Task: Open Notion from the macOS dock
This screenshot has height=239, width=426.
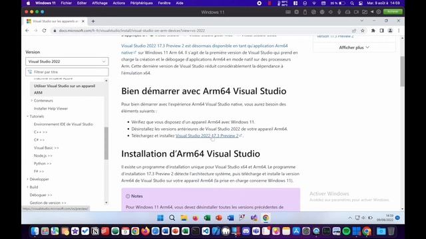Action: pyautogui.click(x=95, y=231)
